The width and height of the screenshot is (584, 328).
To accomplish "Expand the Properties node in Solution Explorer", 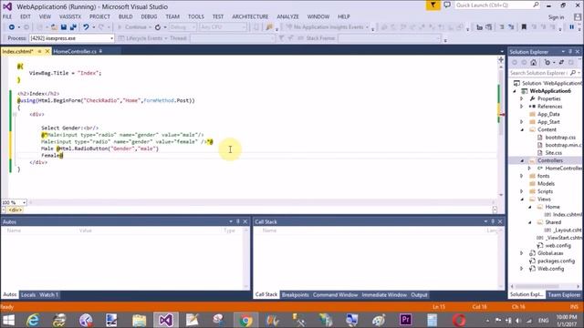I will click(522, 98).
